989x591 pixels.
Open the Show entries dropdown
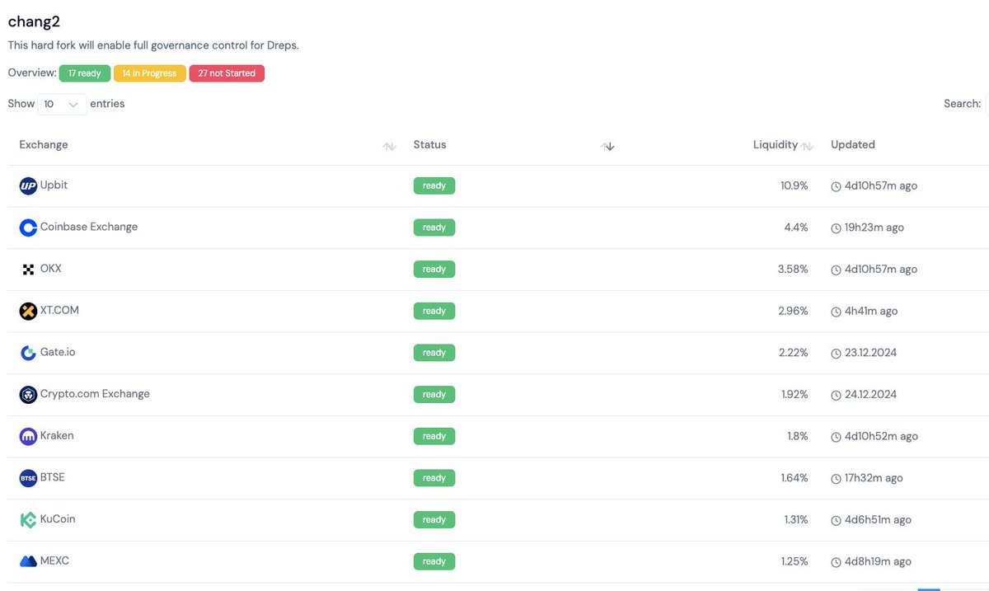click(62, 104)
